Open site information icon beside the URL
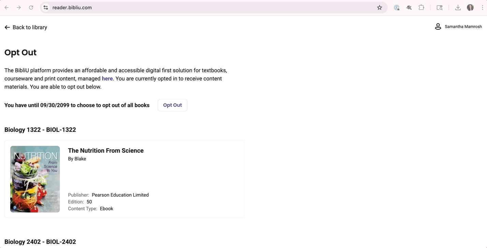The image size is (487, 248). [46, 8]
